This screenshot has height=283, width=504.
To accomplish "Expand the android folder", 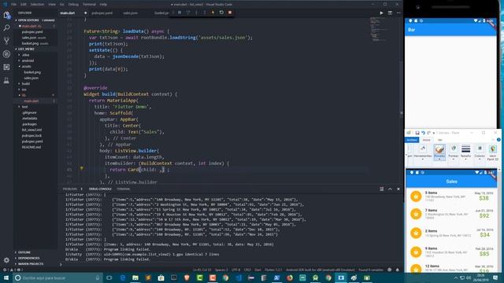I will click(28, 61).
